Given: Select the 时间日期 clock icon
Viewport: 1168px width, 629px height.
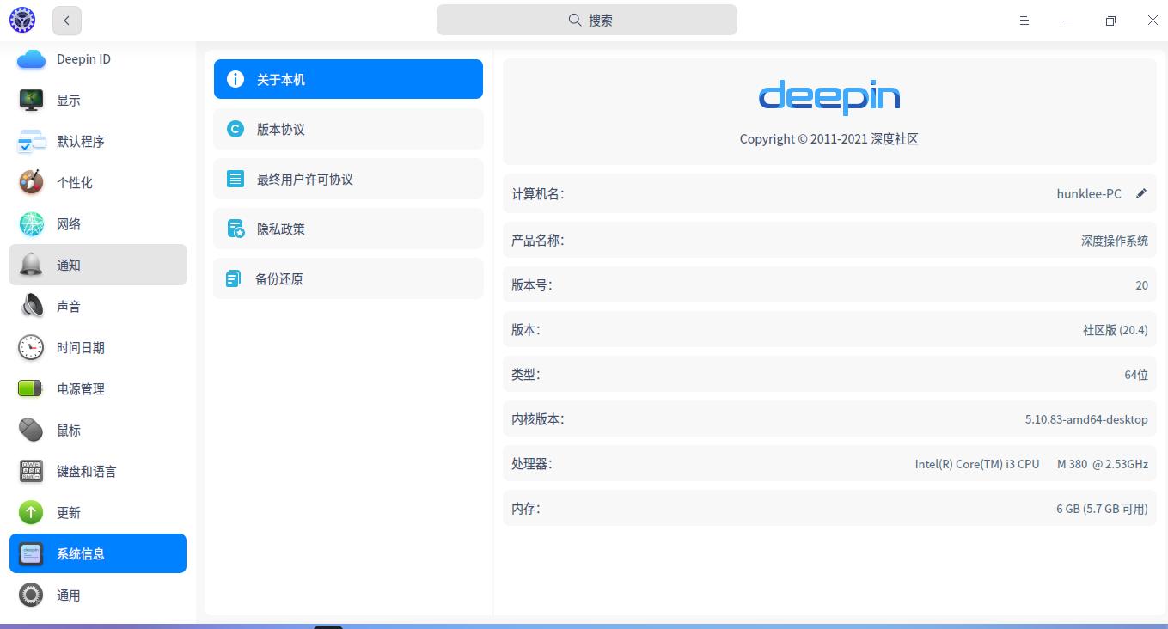Looking at the screenshot, I should click(31, 347).
